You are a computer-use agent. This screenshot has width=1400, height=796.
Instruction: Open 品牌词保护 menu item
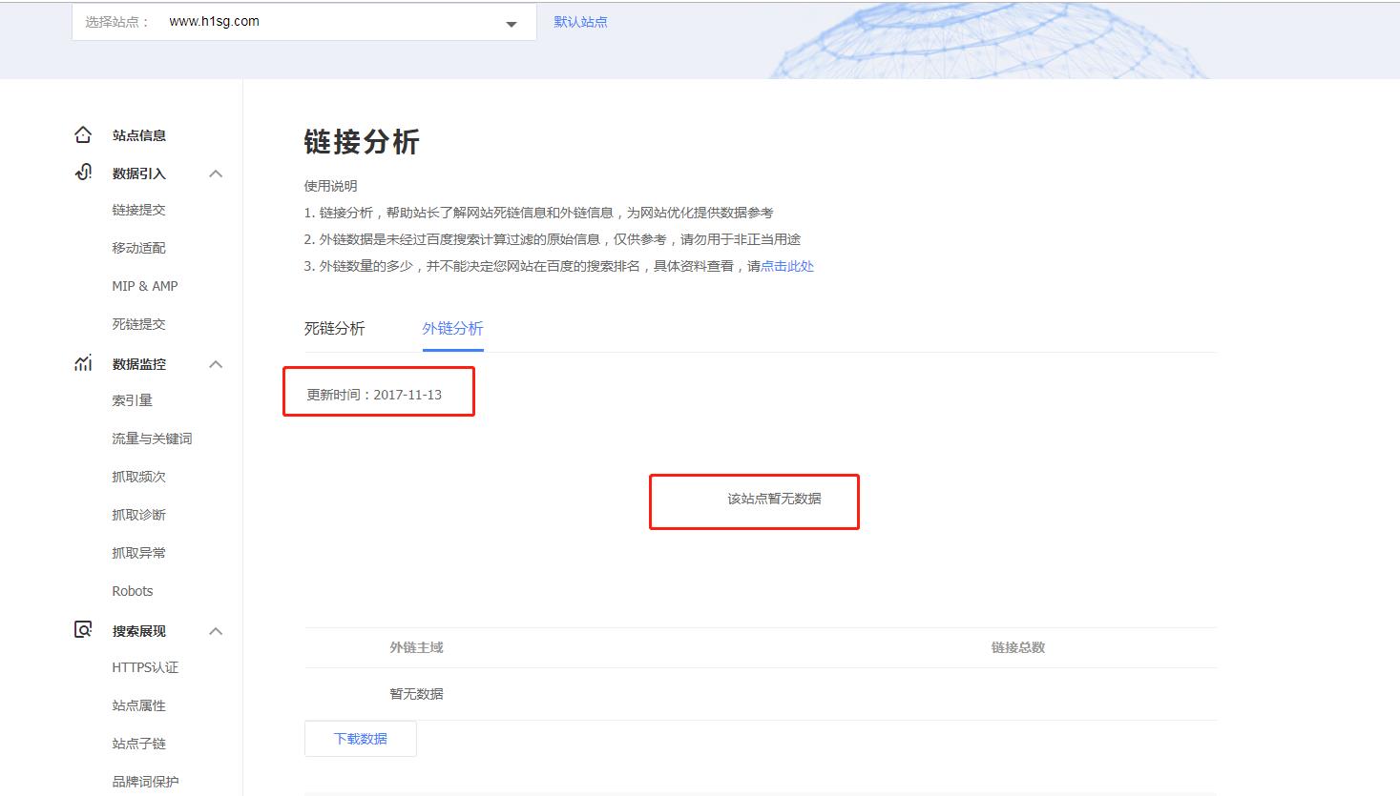click(x=145, y=782)
